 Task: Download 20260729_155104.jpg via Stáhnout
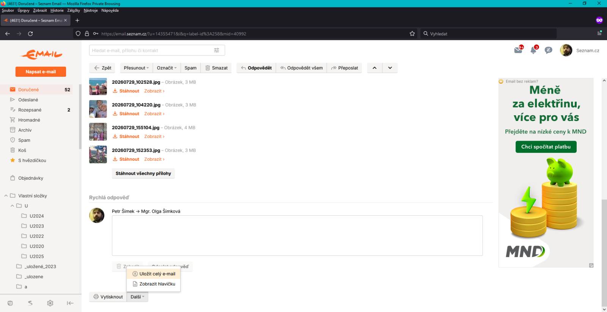tap(126, 136)
